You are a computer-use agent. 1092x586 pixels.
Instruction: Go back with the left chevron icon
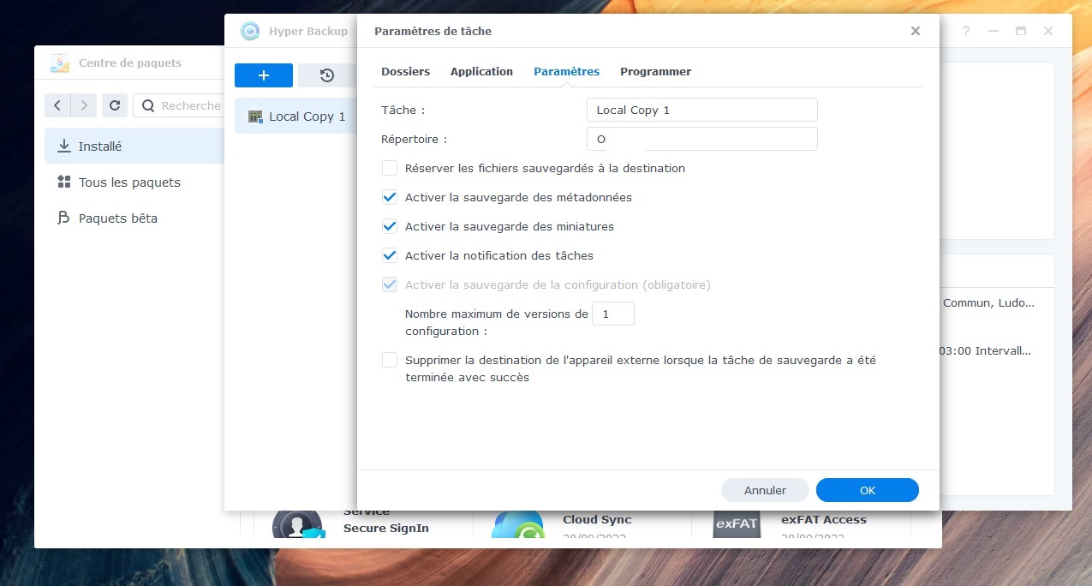pos(57,105)
